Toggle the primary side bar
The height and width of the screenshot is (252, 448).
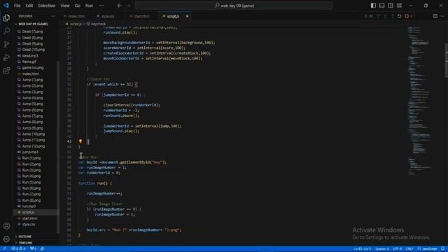[373, 6]
